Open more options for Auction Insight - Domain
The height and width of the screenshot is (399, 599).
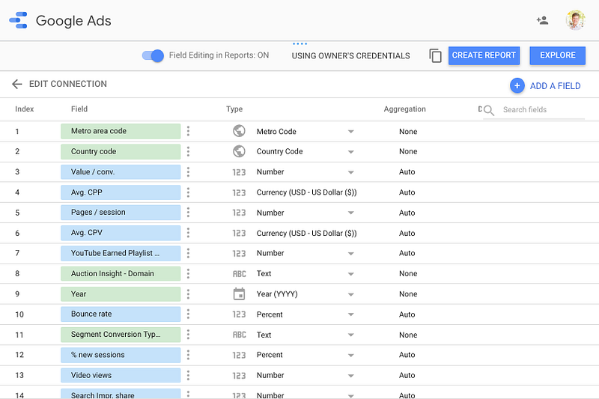(x=188, y=273)
